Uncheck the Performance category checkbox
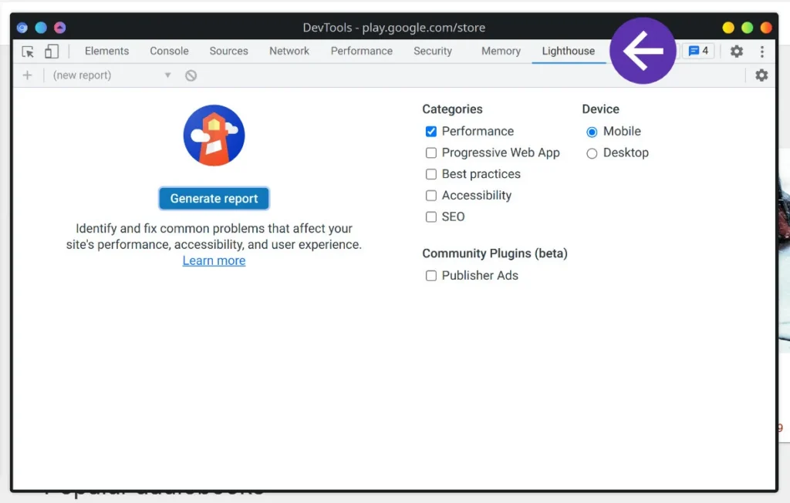 pos(430,131)
